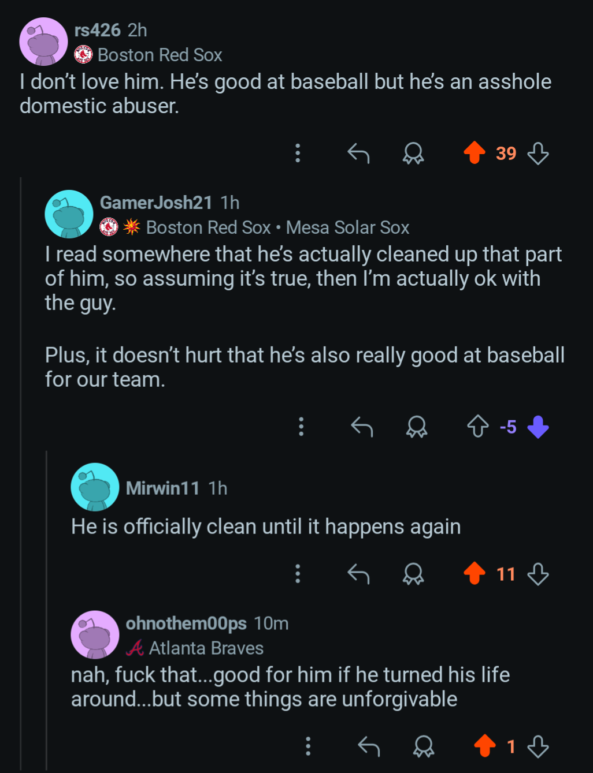Upvote GamerJosh21's comment
Viewport: 593px width, 773px height.
pos(477,427)
